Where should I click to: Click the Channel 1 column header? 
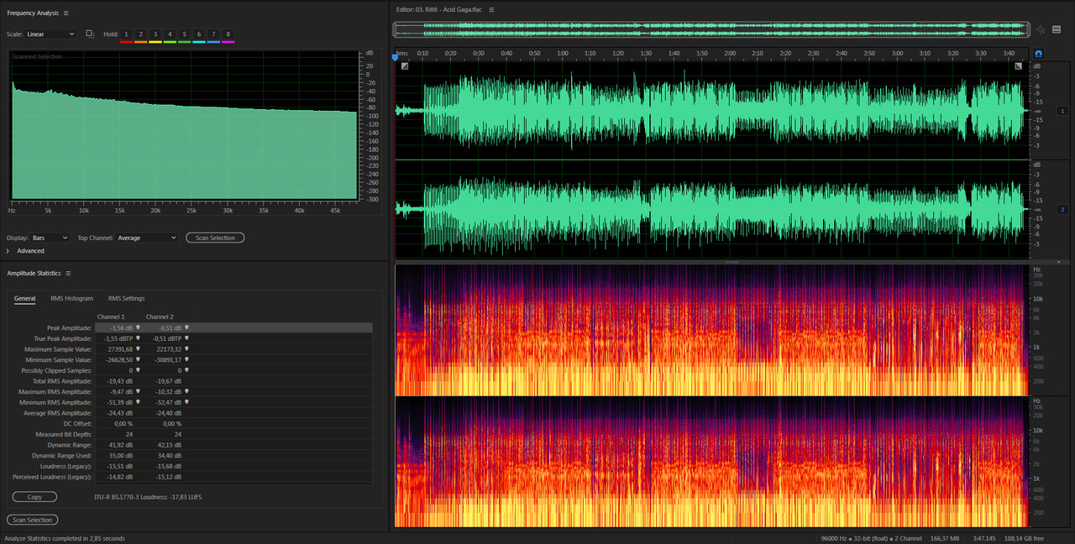pos(111,316)
